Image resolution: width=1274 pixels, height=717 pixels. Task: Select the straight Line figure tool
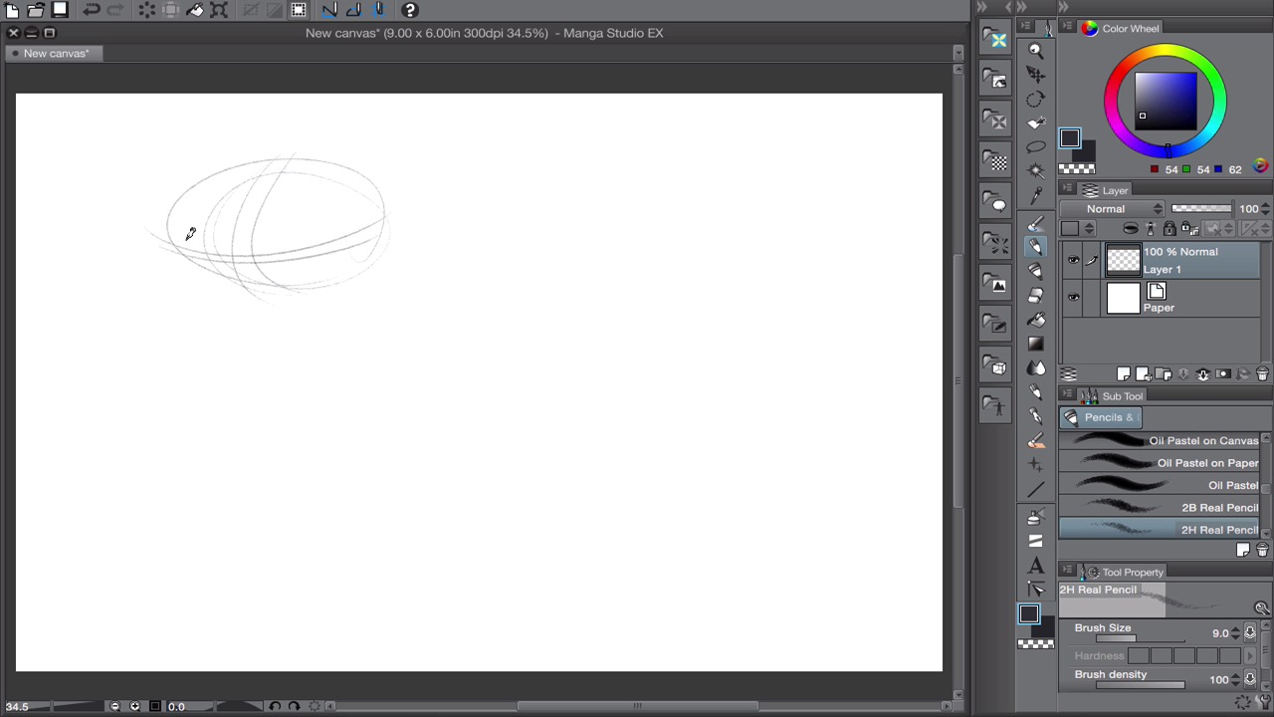(x=1036, y=489)
